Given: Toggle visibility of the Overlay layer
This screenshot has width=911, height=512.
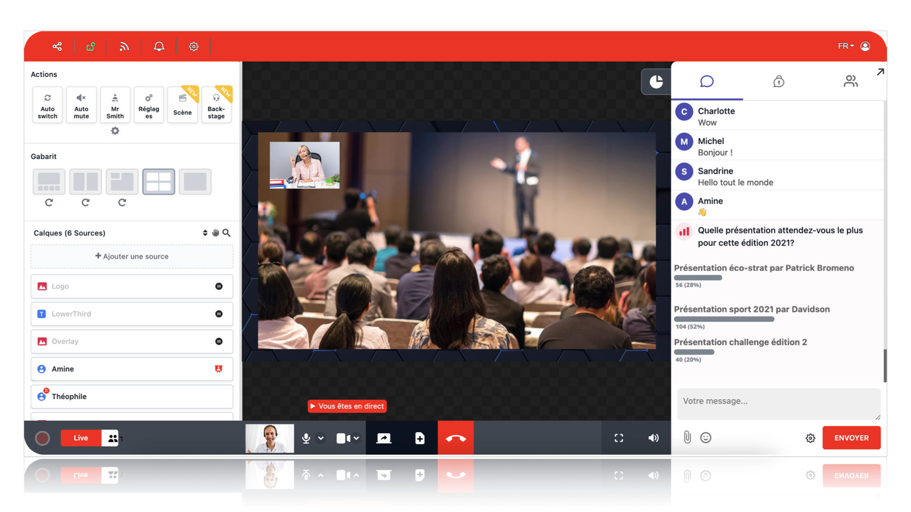Looking at the screenshot, I should (x=219, y=341).
